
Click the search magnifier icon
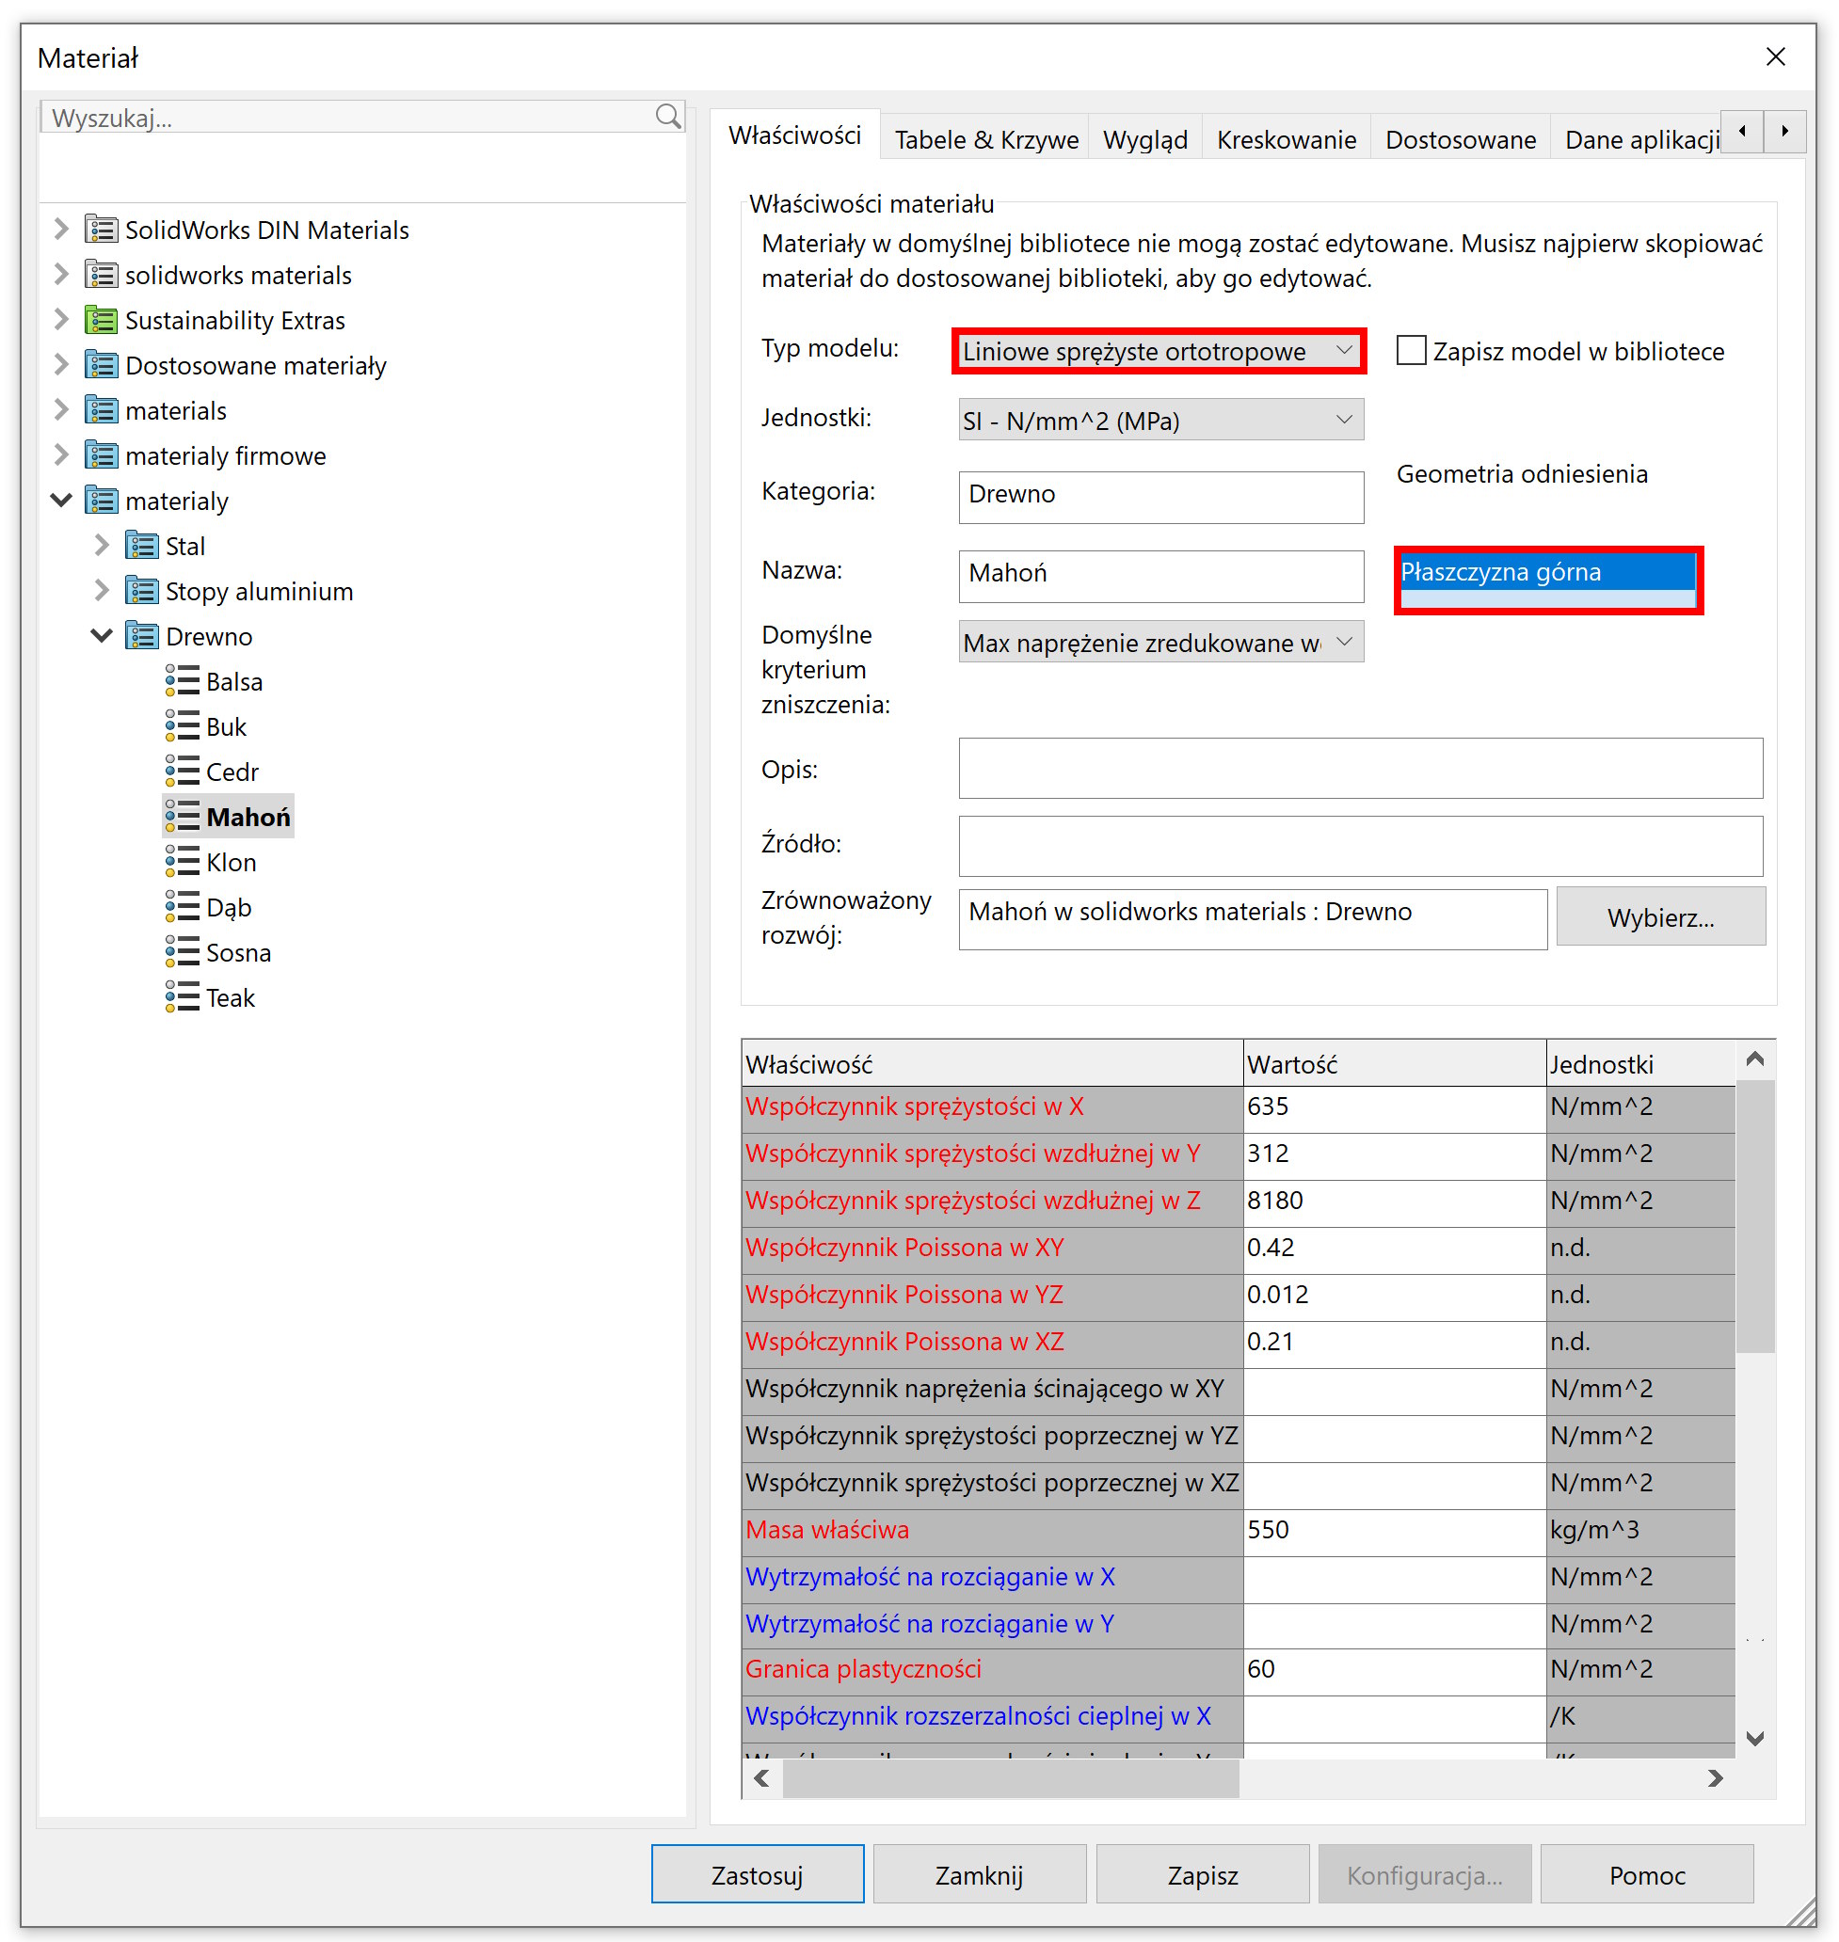coord(667,117)
